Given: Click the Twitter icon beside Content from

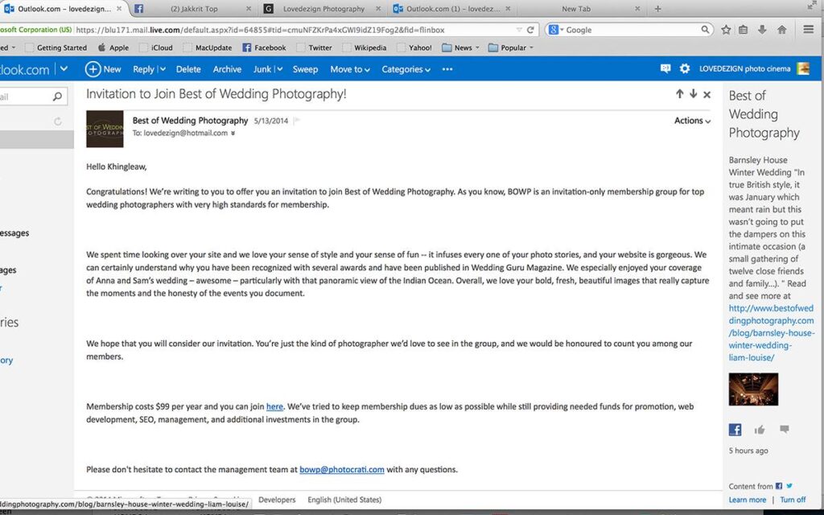Looking at the screenshot, I should (789, 486).
